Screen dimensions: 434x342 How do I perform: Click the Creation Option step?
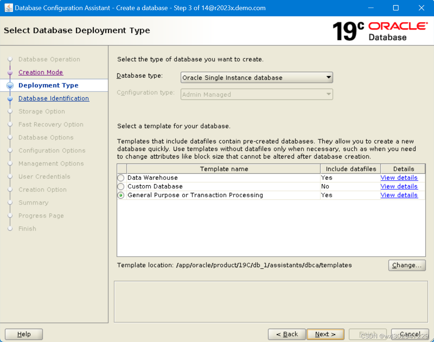tap(42, 190)
